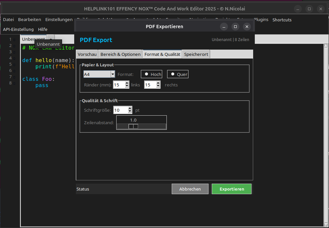The height and width of the screenshot is (228, 329).
Task: Open the Datei menu
Action: (9, 20)
